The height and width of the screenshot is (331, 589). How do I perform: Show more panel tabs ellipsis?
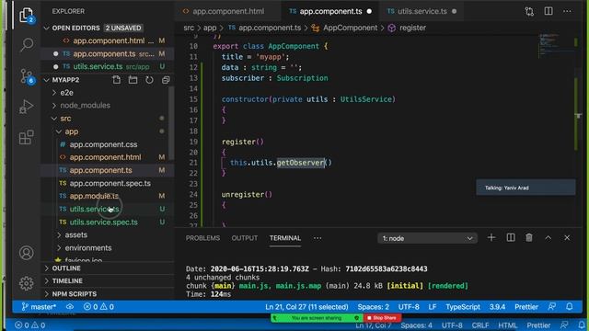click(318, 238)
